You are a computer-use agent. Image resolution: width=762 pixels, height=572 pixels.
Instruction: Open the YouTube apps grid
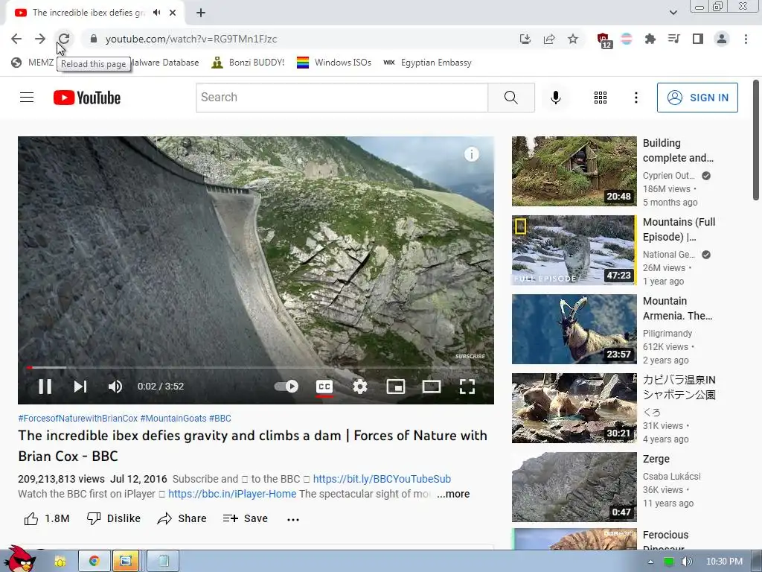(601, 98)
